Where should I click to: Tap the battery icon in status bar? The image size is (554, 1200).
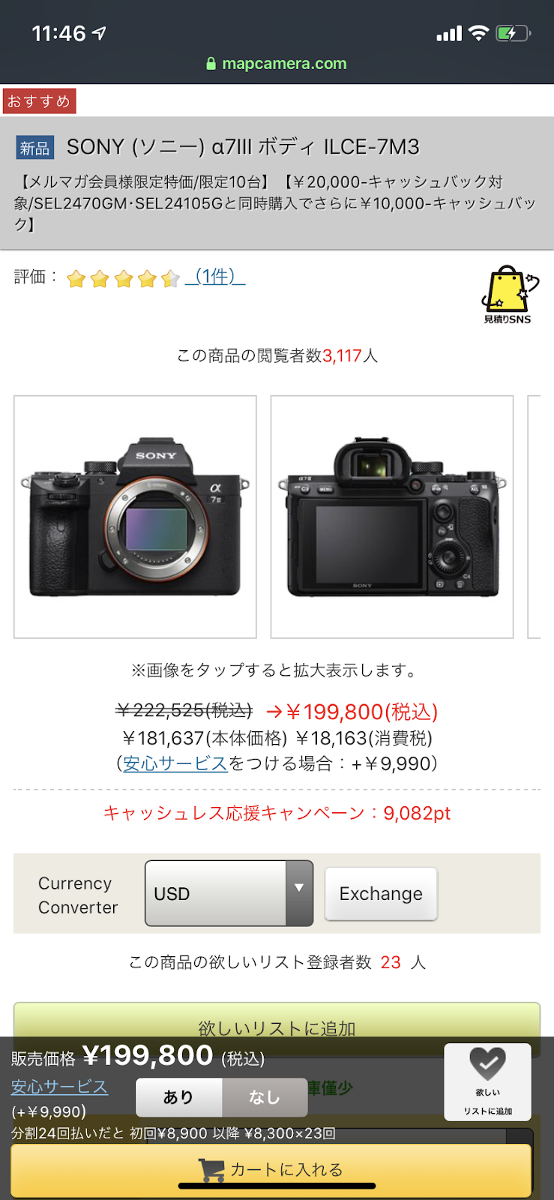[x=514, y=33]
